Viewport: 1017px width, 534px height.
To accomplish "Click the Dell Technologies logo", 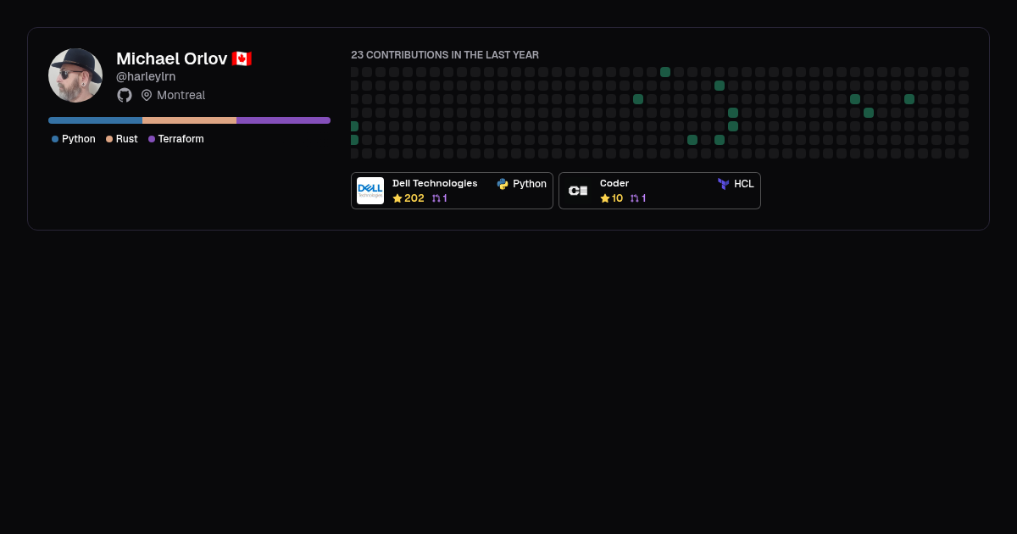I will coord(370,191).
